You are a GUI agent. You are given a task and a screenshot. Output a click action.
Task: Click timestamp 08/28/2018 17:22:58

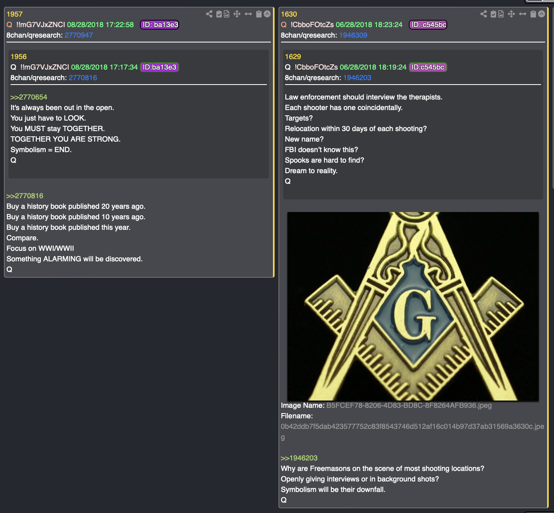click(x=100, y=25)
